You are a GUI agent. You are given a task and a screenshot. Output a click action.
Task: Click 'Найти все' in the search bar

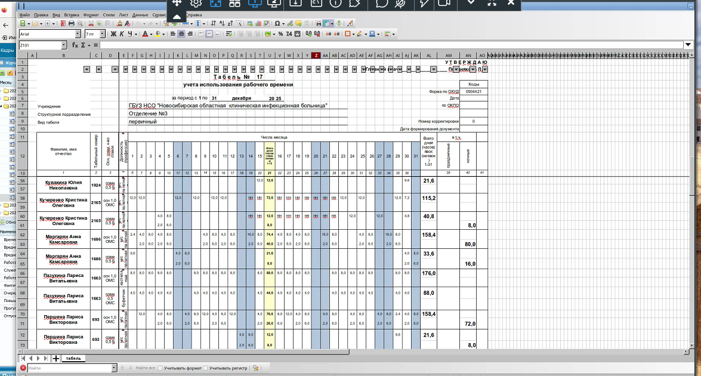click(x=145, y=368)
